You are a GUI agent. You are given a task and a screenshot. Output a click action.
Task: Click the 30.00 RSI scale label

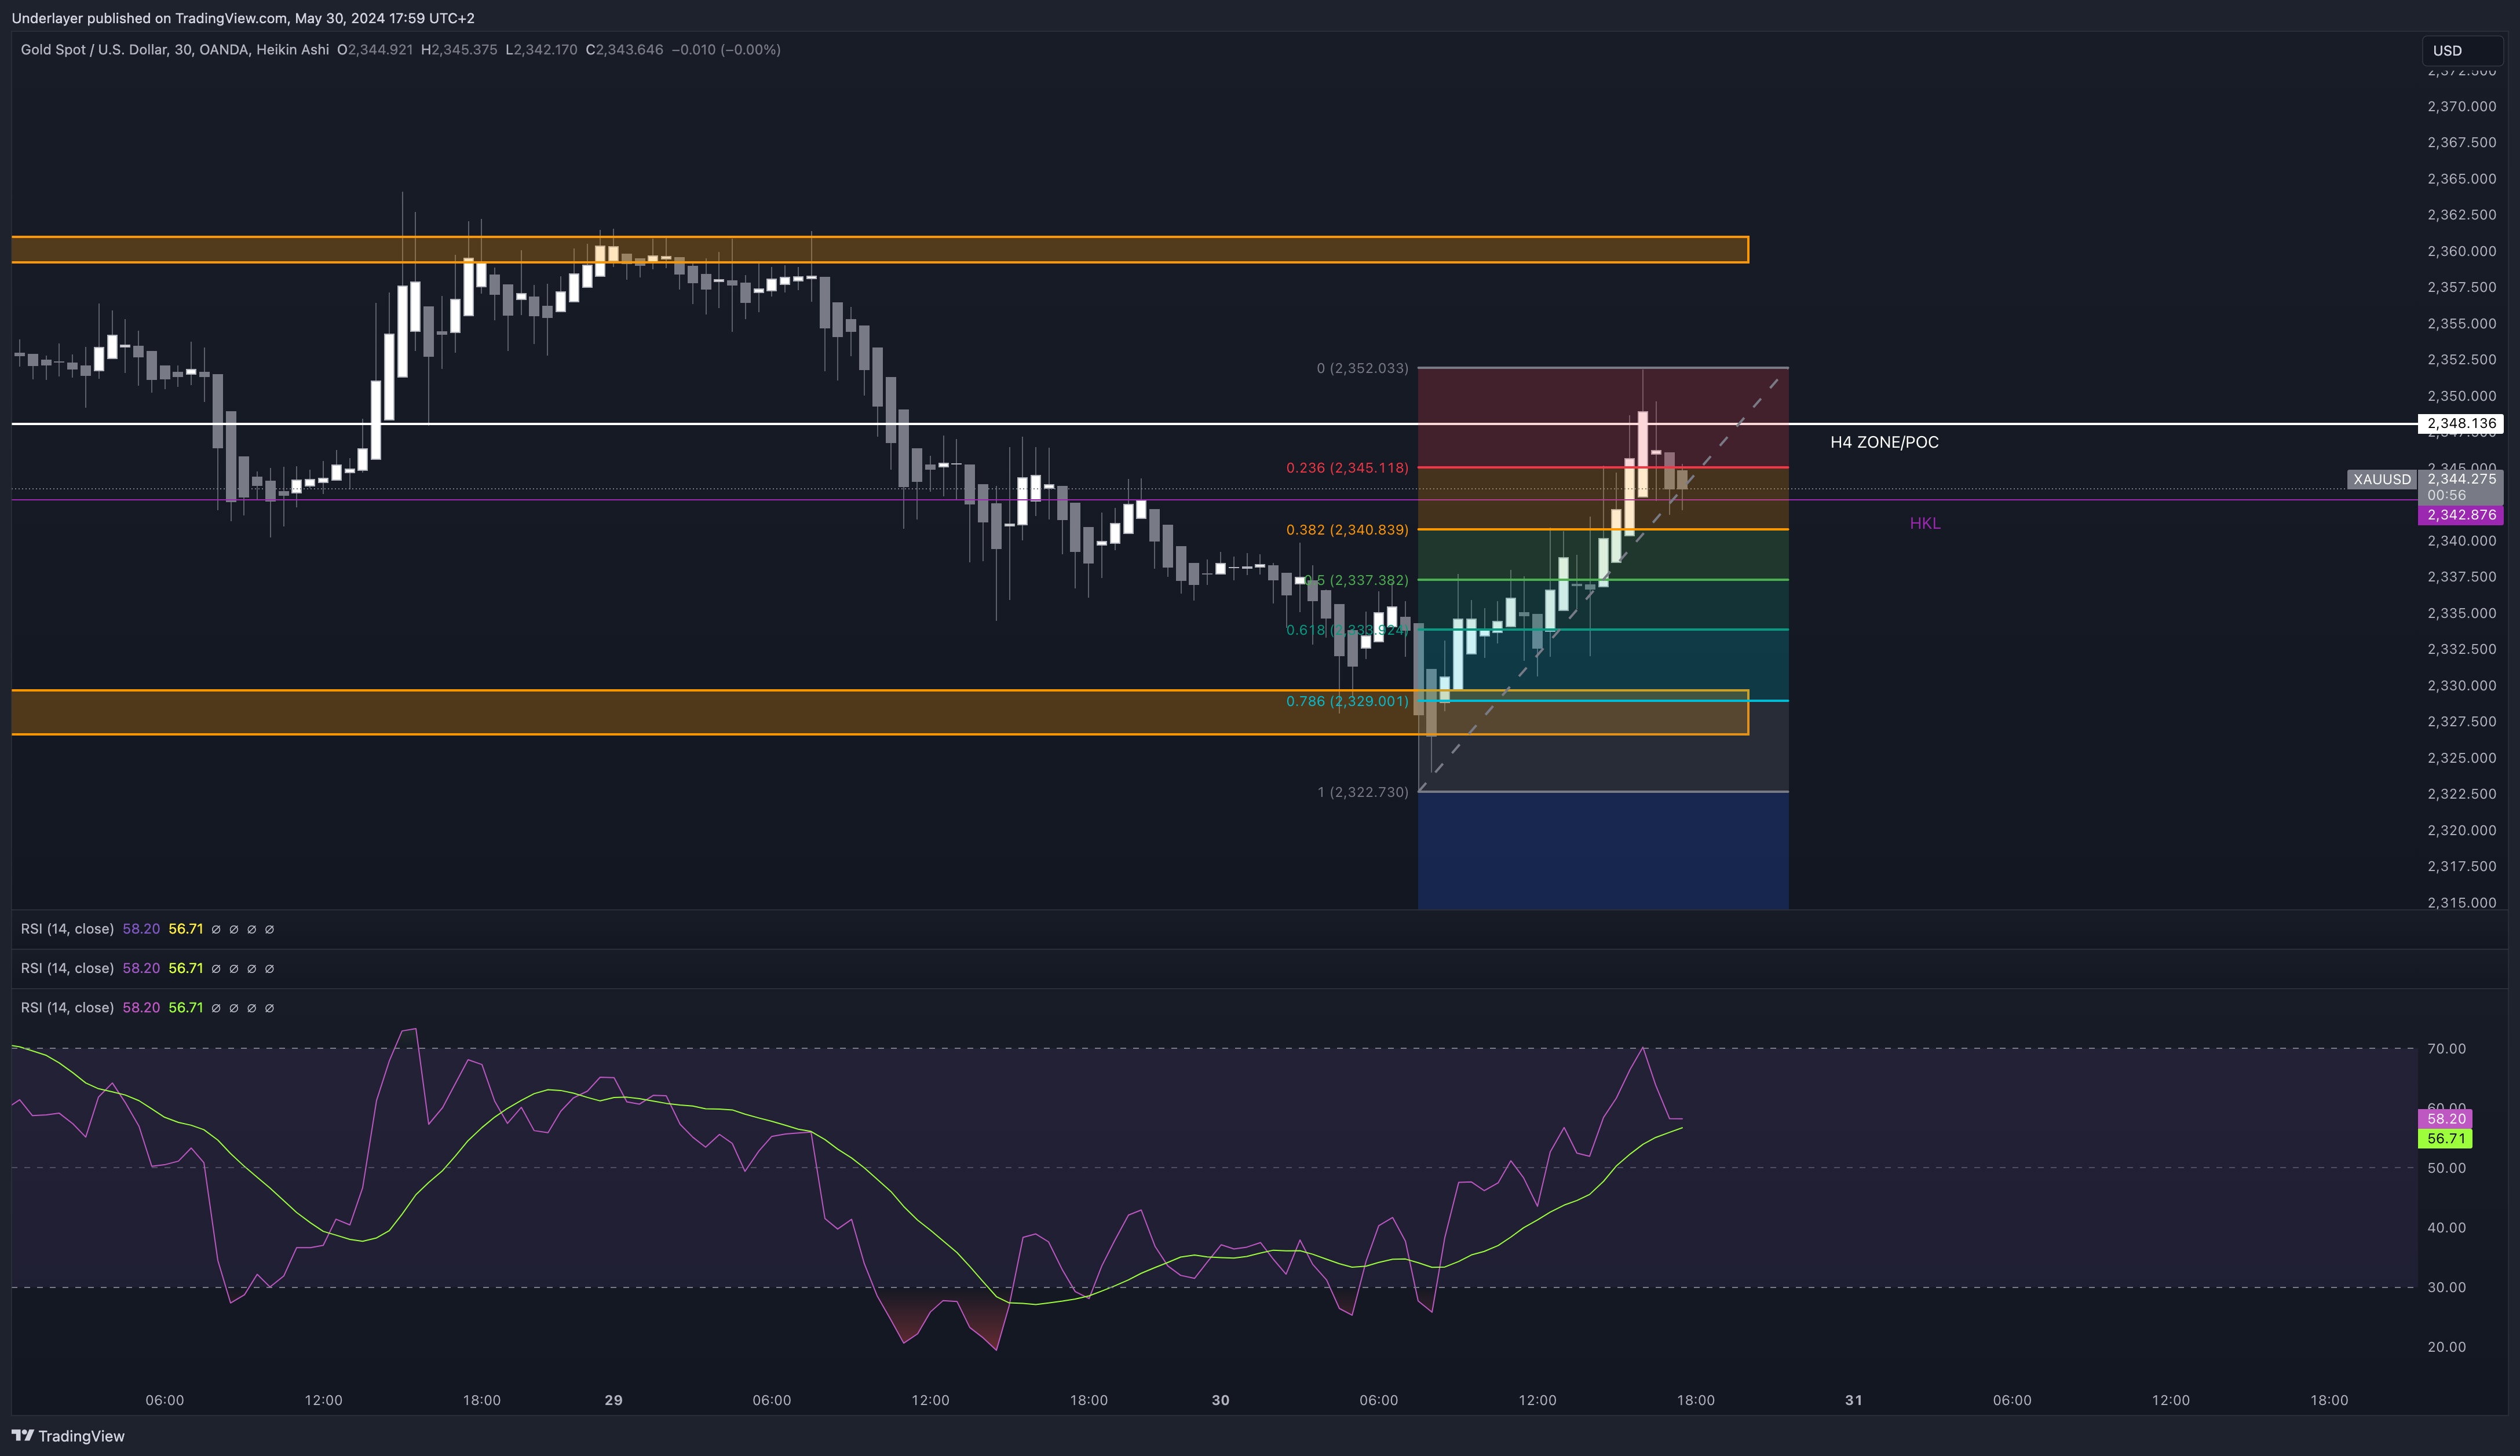pyautogui.click(x=2447, y=1287)
